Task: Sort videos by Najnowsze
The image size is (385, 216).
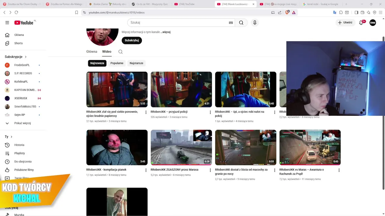Action: pyautogui.click(x=97, y=63)
